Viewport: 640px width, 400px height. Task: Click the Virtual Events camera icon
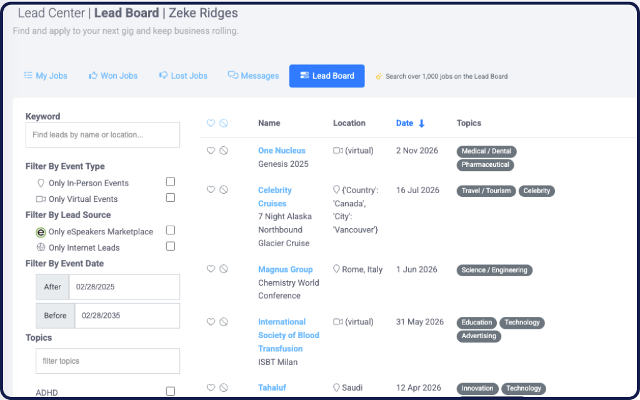[41, 199]
